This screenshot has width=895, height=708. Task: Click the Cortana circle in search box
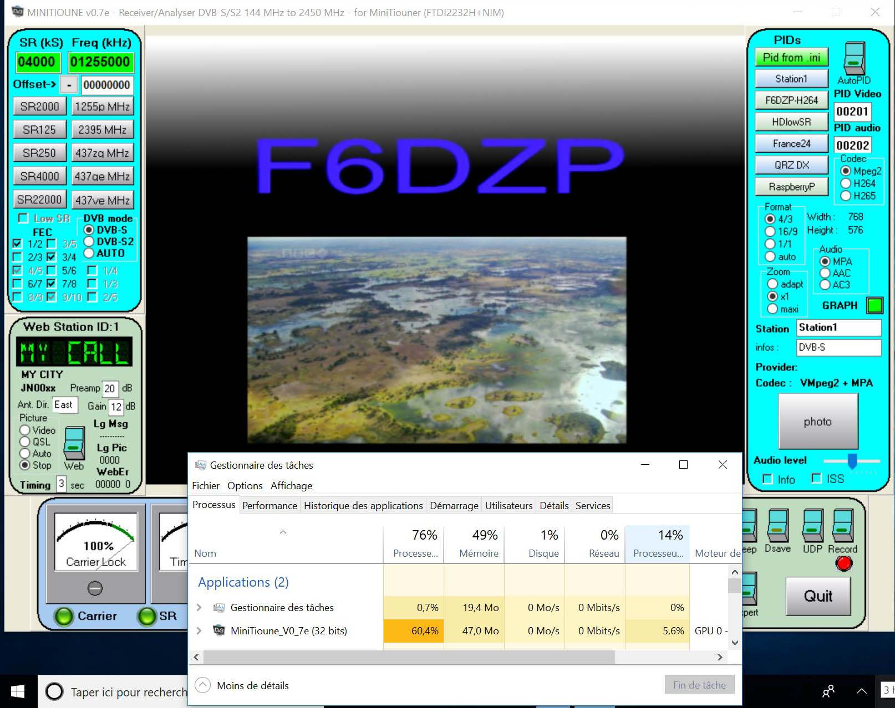click(x=54, y=691)
